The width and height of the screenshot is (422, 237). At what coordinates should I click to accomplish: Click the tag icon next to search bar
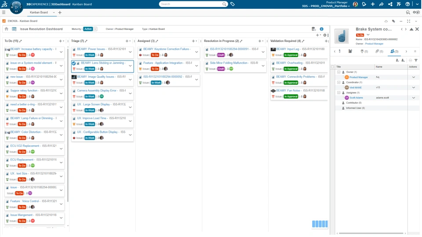point(233,4)
